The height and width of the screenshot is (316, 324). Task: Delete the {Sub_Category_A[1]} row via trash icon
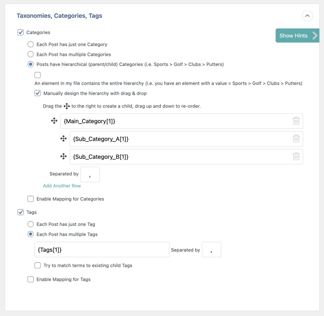click(296, 138)
